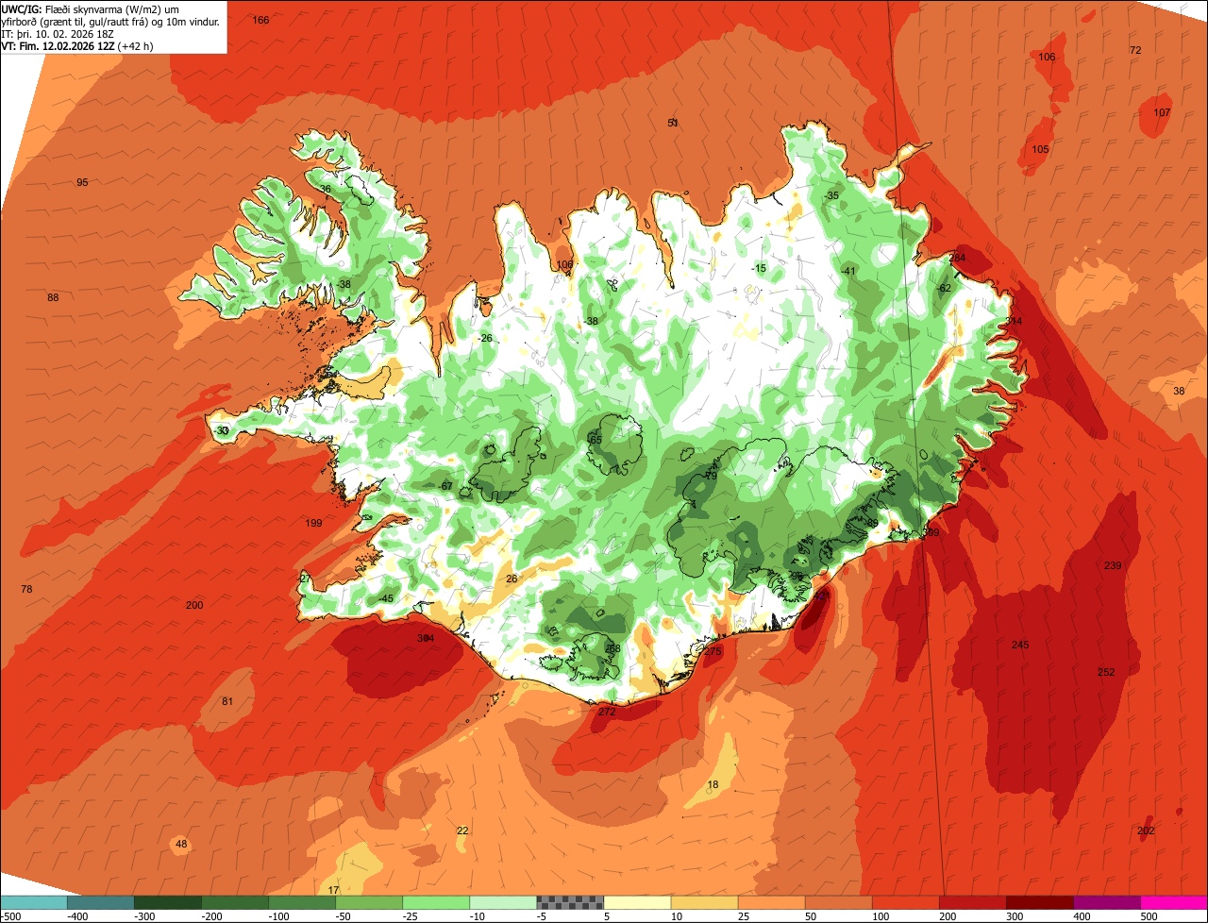Image resolution: width=1208 pixels, height=923 pixels.
Task: Select the golden yellow 10 legend swatch
Action: click(704, 902)
